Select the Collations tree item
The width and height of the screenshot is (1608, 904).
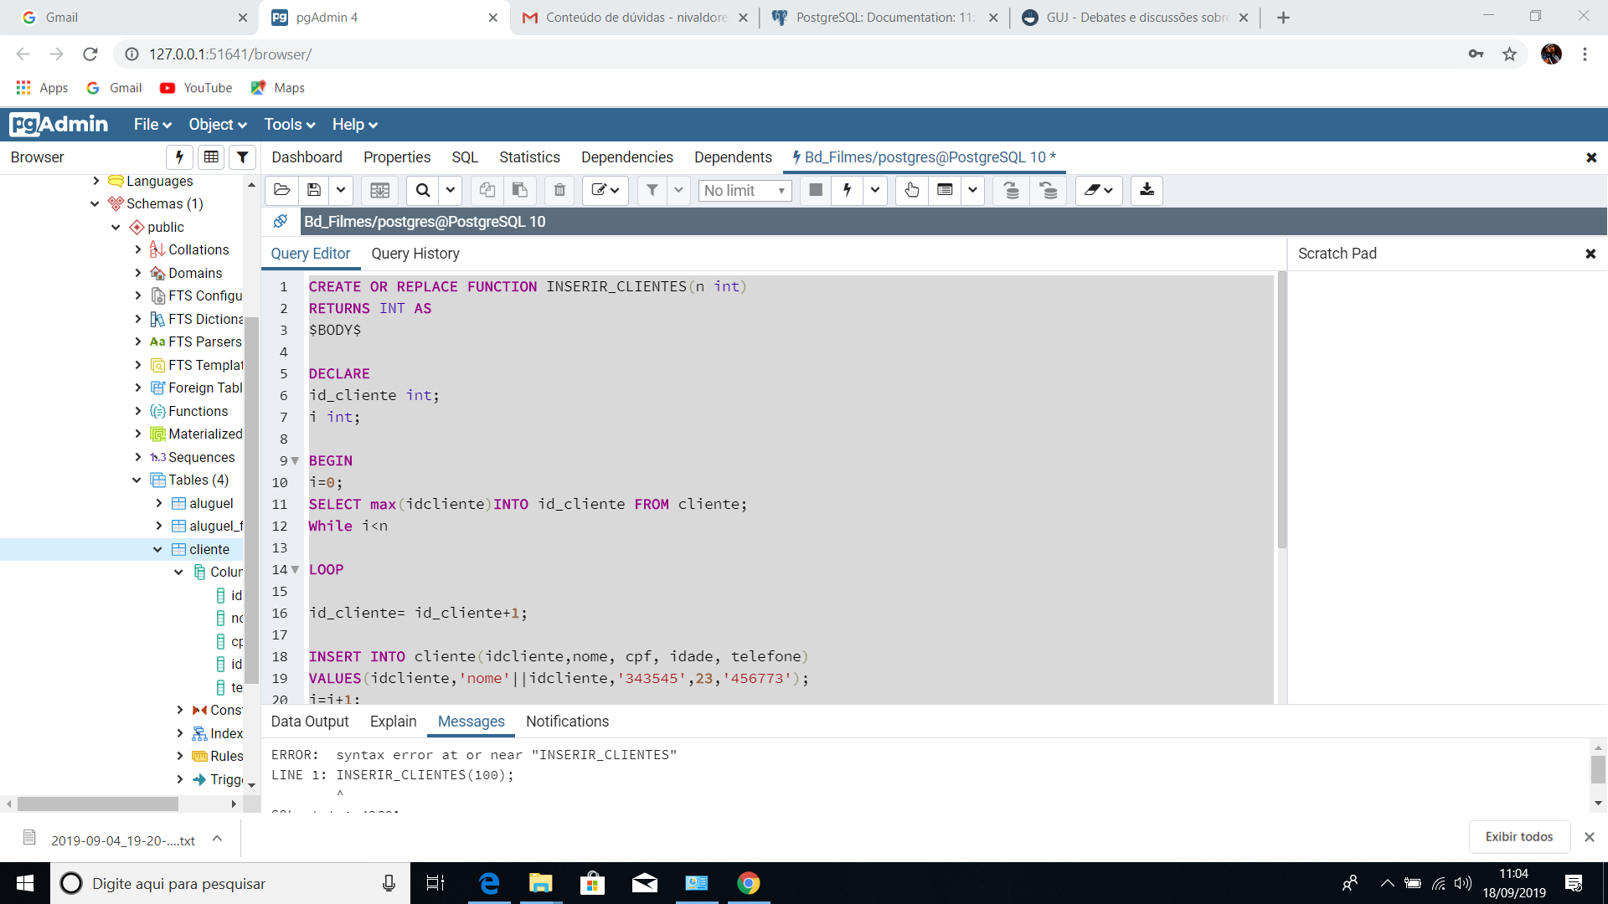(198, 249)
